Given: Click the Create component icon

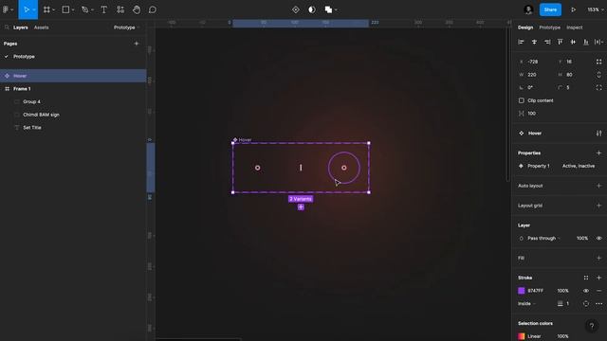Looking at the screenshot, I should click(296, 9).
